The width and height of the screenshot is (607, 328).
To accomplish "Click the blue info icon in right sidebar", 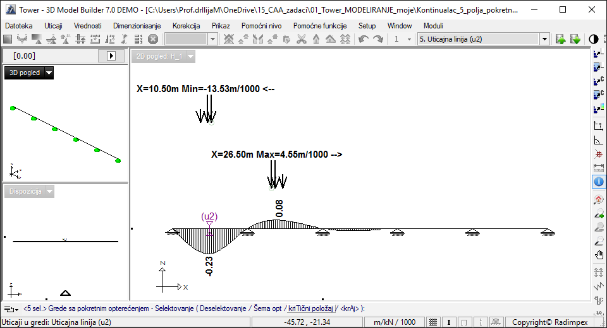I will (599, 182).
